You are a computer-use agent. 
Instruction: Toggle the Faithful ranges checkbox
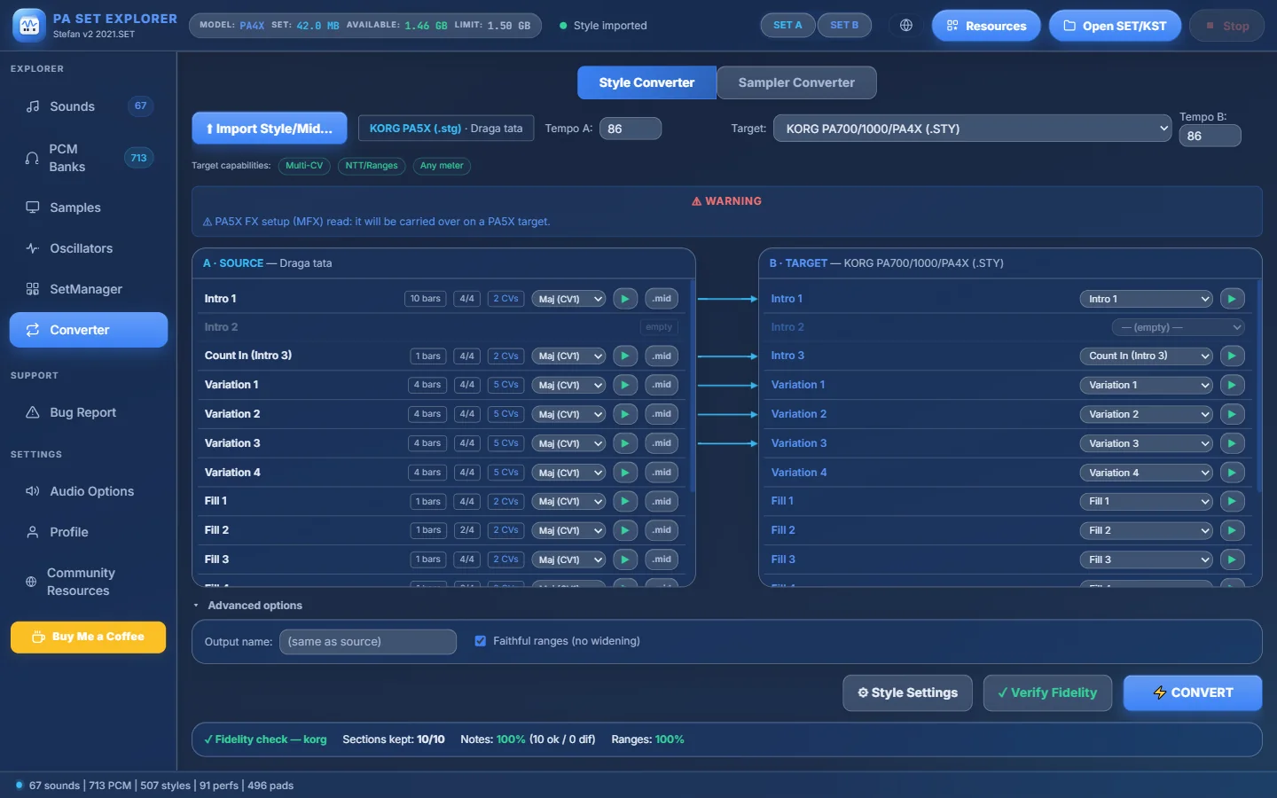(480, 641)
